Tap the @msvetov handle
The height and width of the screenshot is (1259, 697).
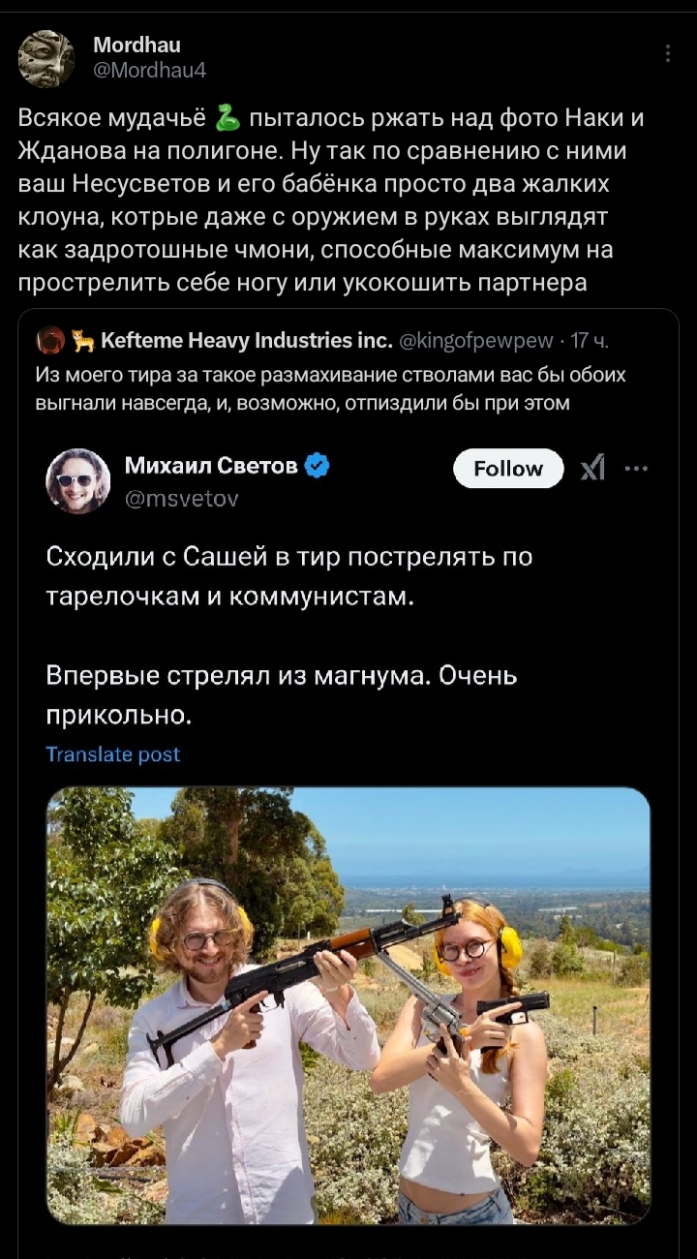click(x=181, y=498)
